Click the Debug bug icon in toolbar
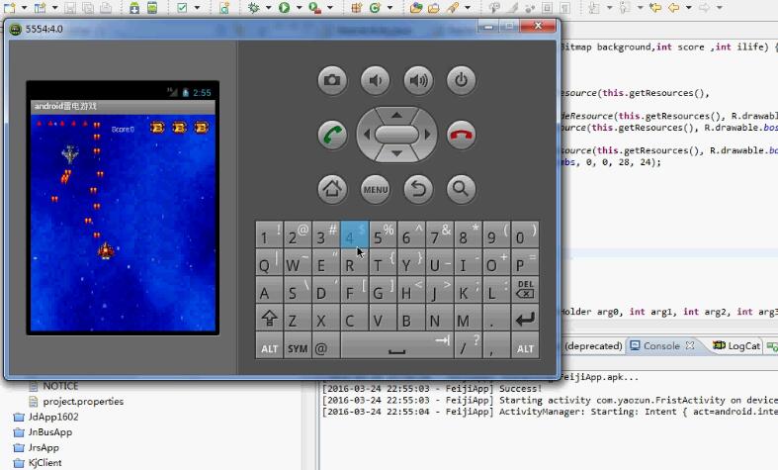This screenshot has width=778, height=470. (x=253, y=8)
